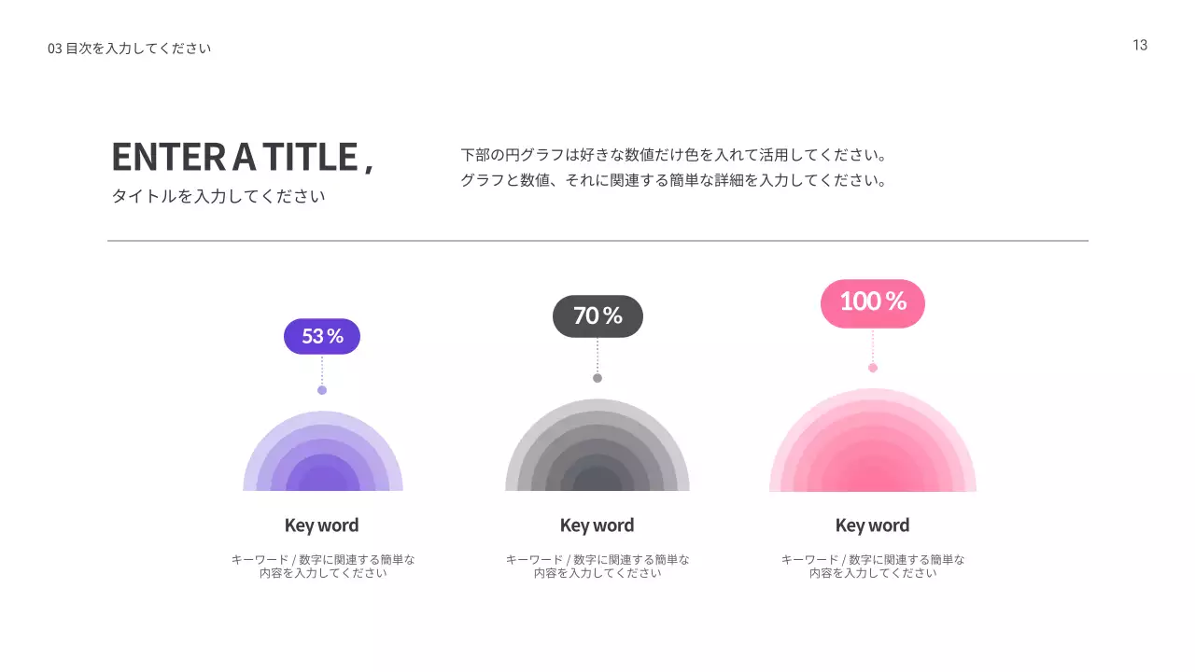The image size is (1195, 672).
Task: Select the horizontal divider line below the title
Action: pos(597,241)
